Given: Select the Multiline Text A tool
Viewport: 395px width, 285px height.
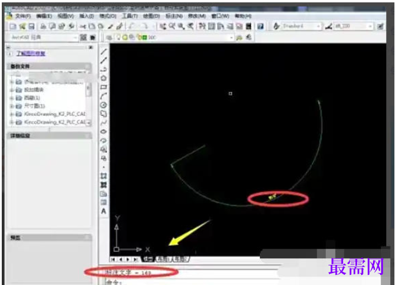Looking at the screenshot, I should 104,211.
